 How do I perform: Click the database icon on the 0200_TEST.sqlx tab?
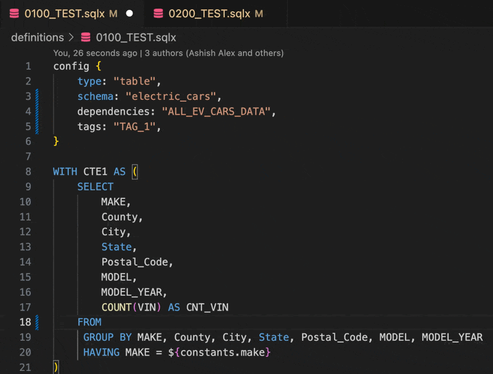pos(160,12)
